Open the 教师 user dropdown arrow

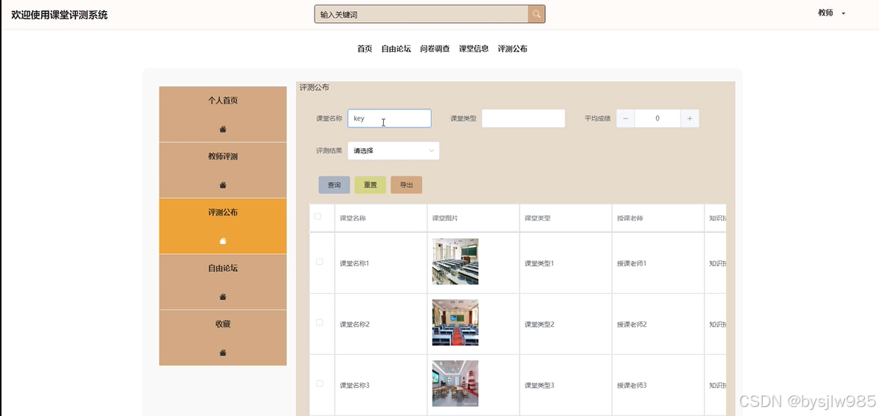click(x=843, y=13)
